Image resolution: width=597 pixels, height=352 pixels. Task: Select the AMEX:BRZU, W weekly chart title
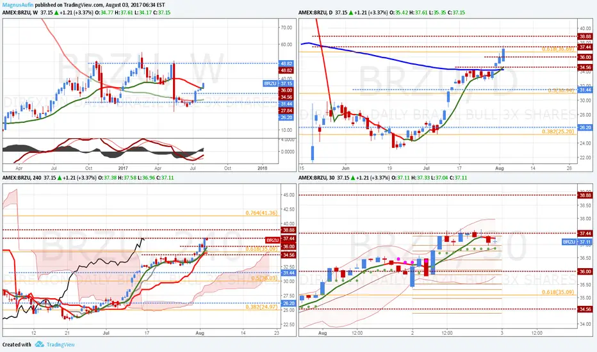tap(20, 12)
